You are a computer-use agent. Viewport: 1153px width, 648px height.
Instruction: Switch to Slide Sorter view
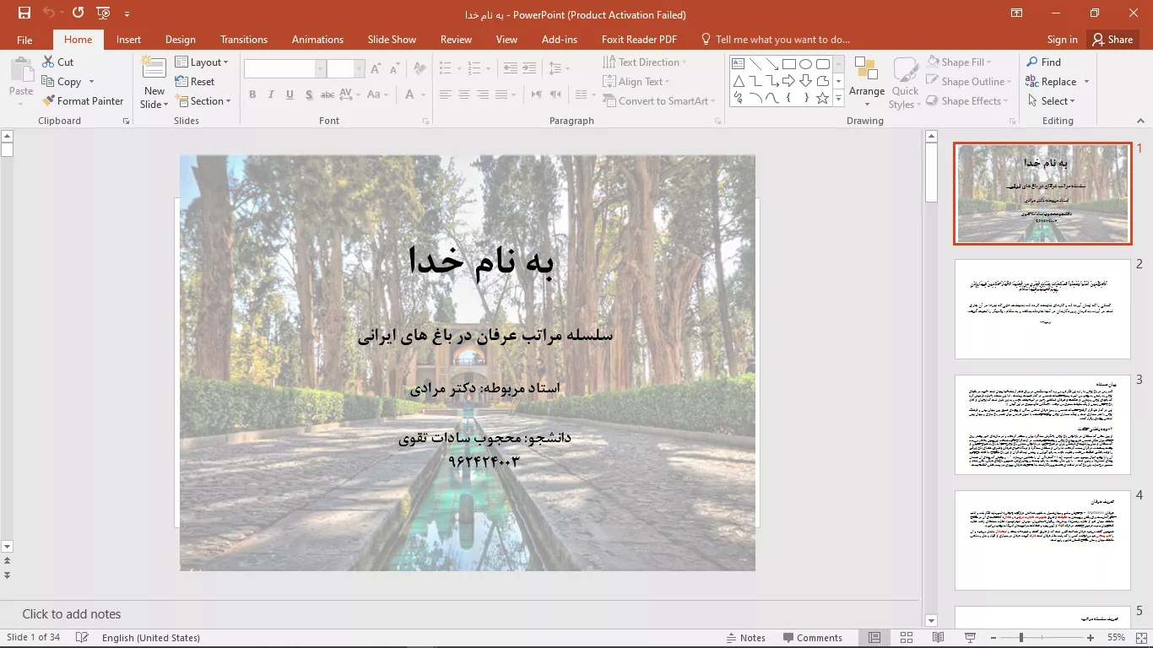pyautogui.click(x=907, y=638)
